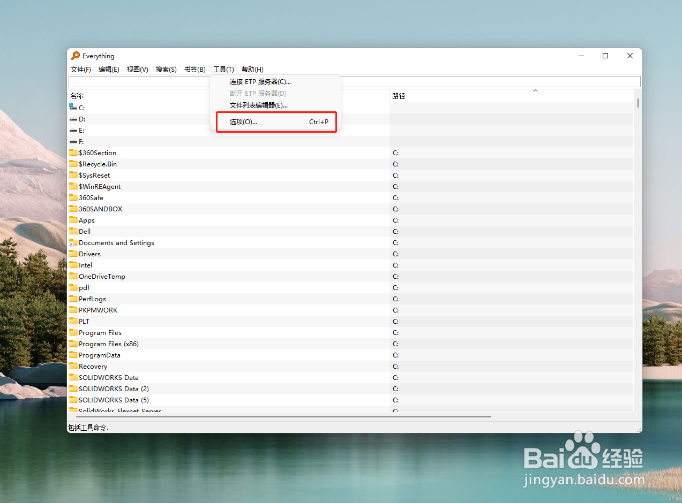
Task: Click the SOLIDWORKS Data (2) name
Action: tap(114, 389)
